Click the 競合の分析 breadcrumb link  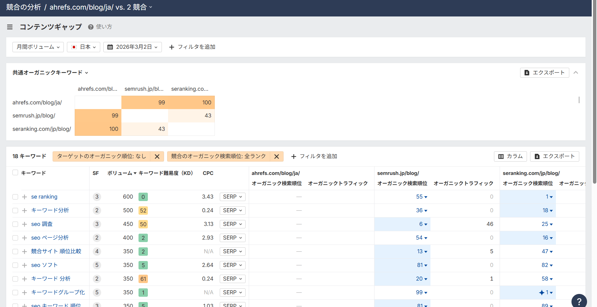23,7
